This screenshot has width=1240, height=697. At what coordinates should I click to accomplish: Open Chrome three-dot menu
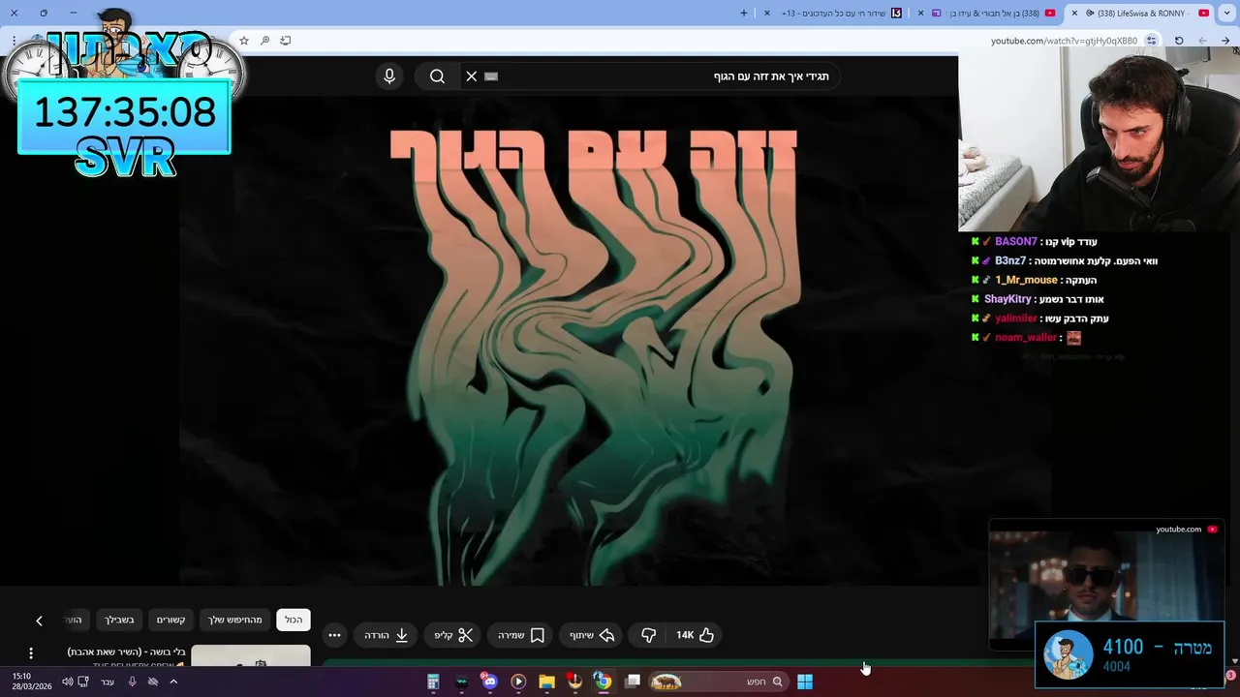point(15,41)
